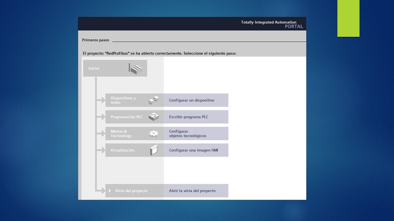The image size is (394, 221).
Task: Click the Motion & Technology gear icon
Action: click(154, 134)
